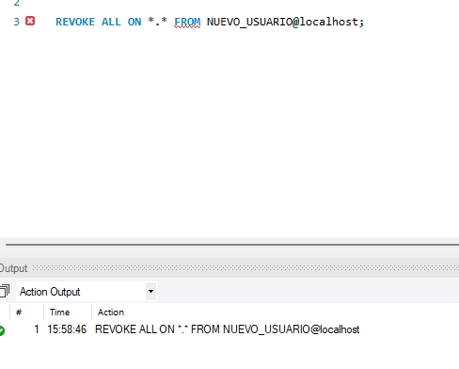
Task: Click the red error marker on line 3
Action: click(x=30, y=21)
